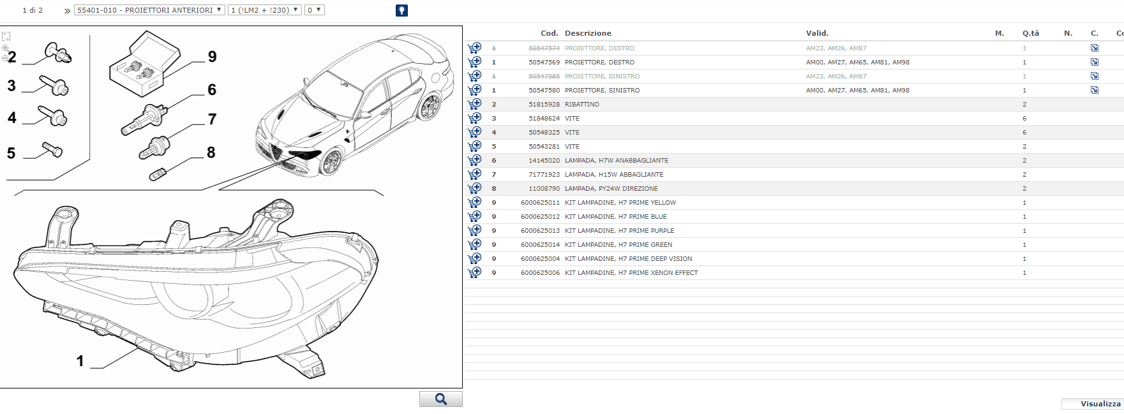This screenshot has width=1124, height=414.
Task: Open the dropdown showing 0
Action: 314,10
